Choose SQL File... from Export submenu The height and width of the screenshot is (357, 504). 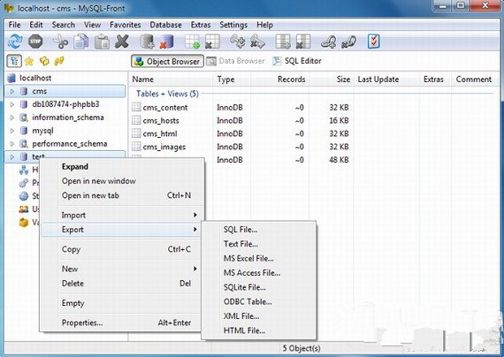pos(241,230)
